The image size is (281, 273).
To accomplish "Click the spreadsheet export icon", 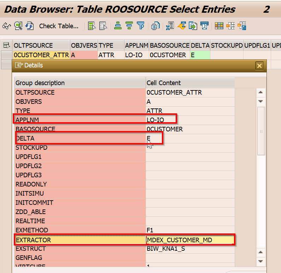I will tap(170, 26).
